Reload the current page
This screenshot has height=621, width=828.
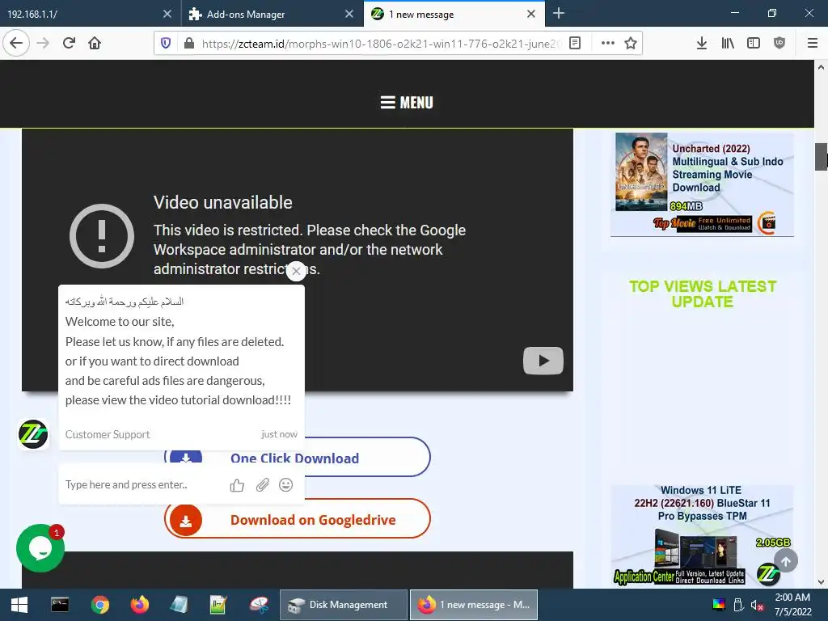pos(69,43)
